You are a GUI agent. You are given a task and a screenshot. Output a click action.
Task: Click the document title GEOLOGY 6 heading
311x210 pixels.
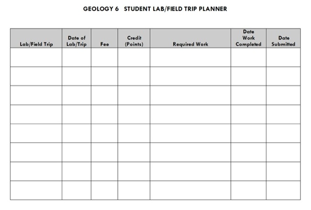point(155,9)
